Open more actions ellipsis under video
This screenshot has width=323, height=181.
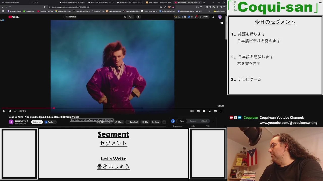pyautogui.click(x=164, y=122)
